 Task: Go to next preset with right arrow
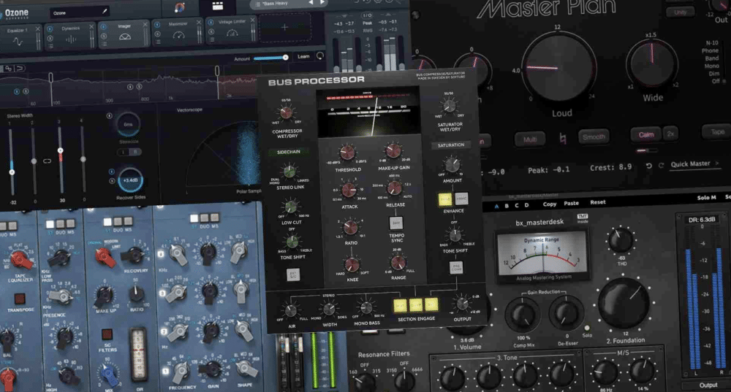322,3
